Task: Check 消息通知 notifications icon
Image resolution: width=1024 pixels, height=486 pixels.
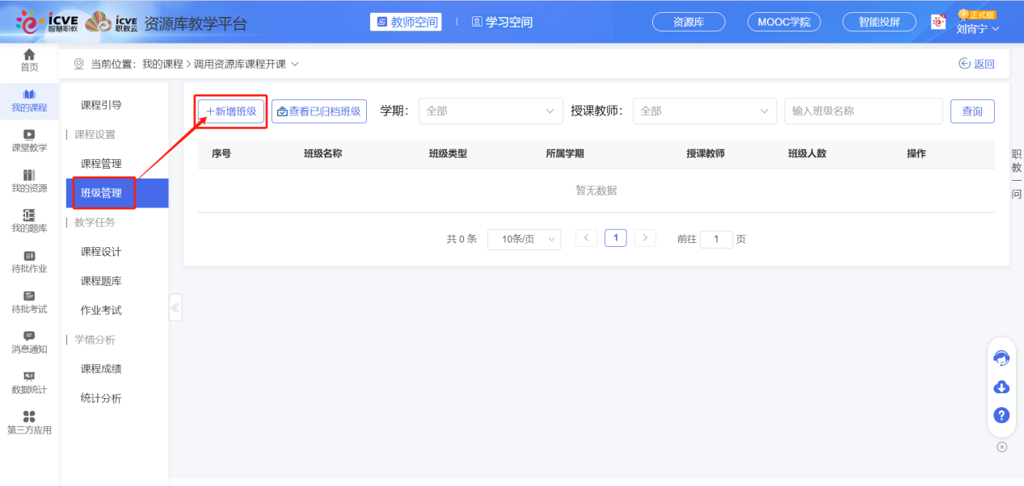Action: coord(29,341)
